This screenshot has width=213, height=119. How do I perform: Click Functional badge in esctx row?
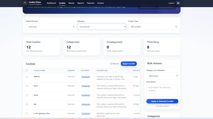point(86,95)
